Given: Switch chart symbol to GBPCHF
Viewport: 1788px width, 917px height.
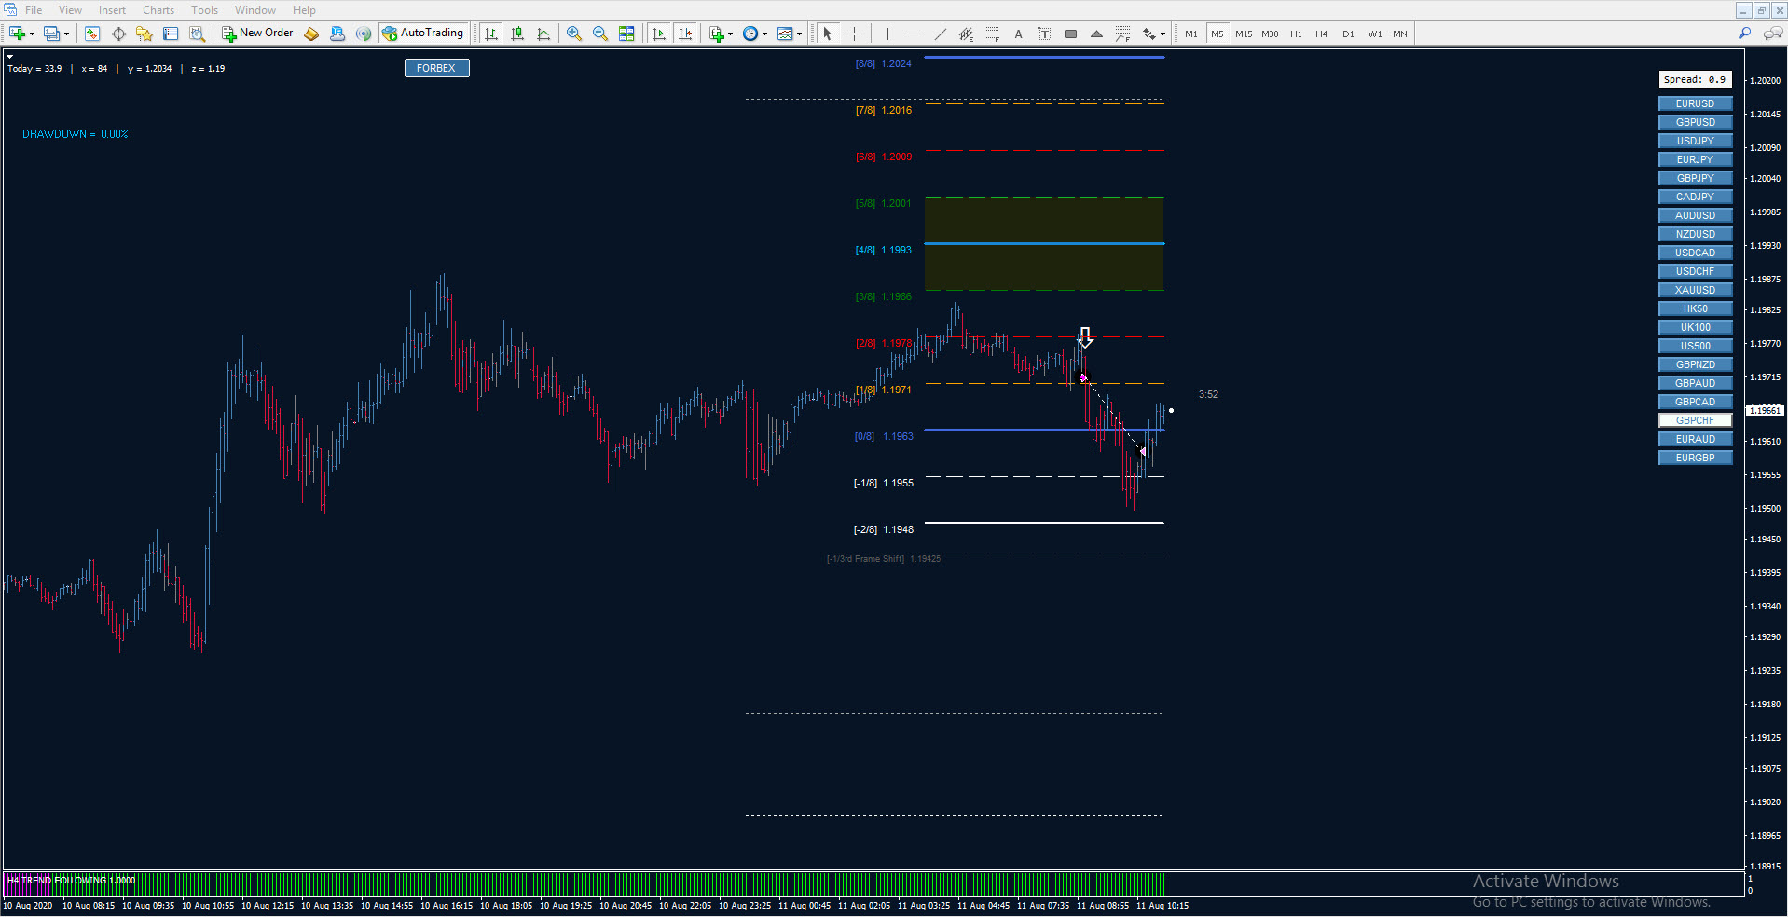Looking at the screenshot, I should click(x=1695, y=420).
